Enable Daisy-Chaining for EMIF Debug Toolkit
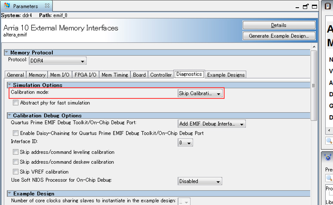333x205 pixels. tap(15, 133)
